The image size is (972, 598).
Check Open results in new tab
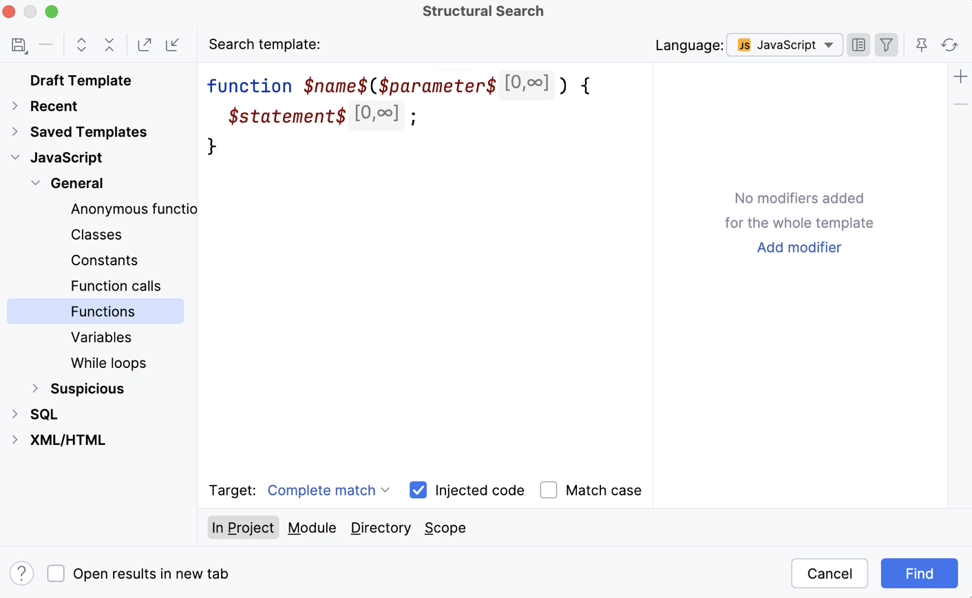point(55,573)
